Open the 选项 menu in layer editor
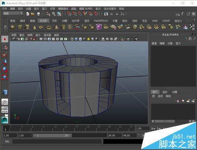Viewport: 197px width, 150px height. (160, 96)
